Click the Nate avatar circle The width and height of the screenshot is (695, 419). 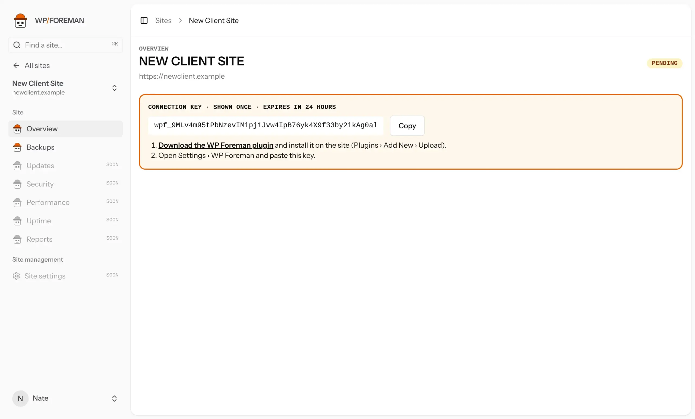coord(20,398)
